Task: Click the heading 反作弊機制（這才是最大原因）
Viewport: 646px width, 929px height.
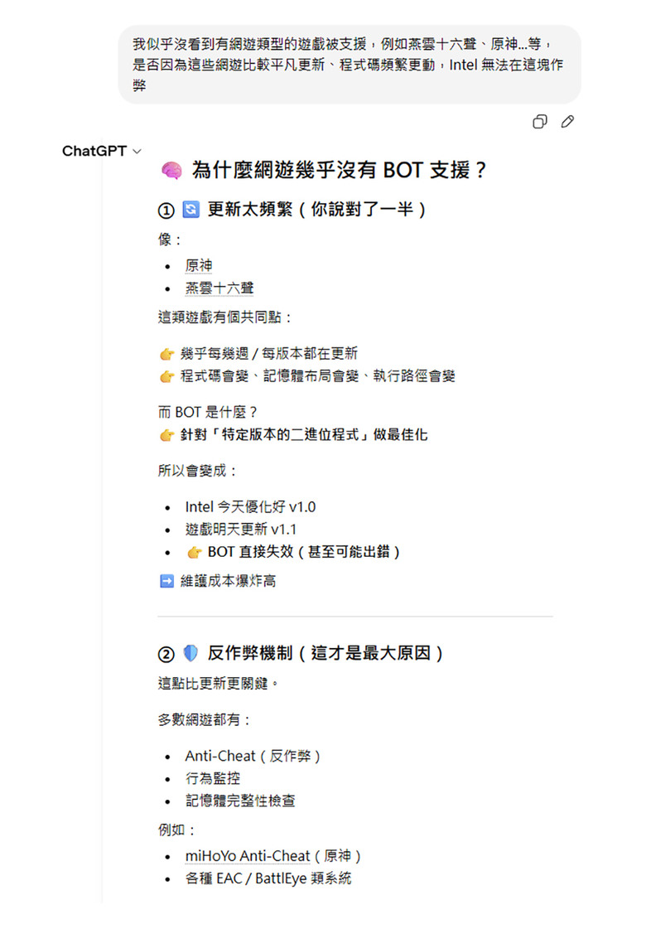Action: point(326,653)
